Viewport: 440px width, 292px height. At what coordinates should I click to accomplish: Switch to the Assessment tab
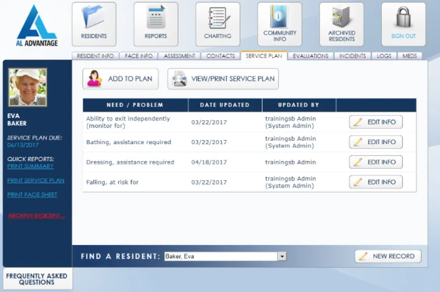coord(179,56)
